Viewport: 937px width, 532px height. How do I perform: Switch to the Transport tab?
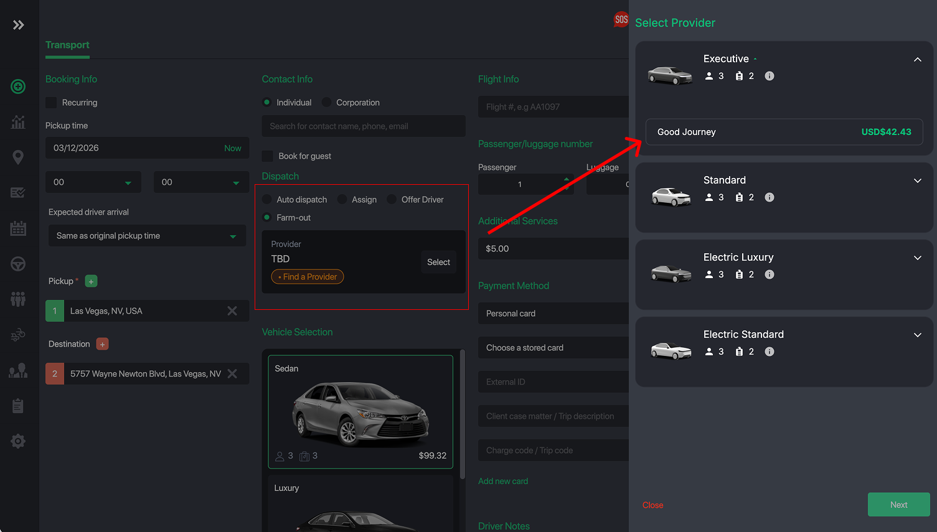click(x=67, y=45)
